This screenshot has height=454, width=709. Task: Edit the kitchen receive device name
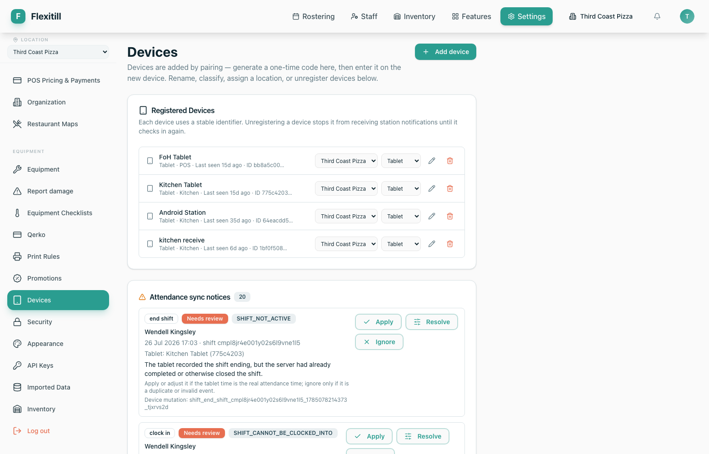432,244
